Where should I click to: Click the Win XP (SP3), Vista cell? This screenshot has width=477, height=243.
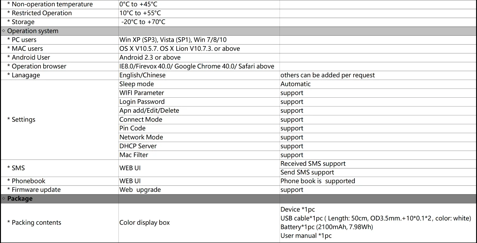(173, 40)
